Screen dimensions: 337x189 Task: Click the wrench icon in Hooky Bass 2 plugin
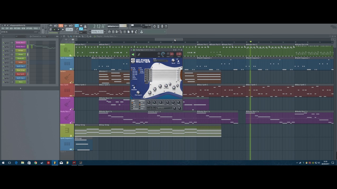(139, 55)
